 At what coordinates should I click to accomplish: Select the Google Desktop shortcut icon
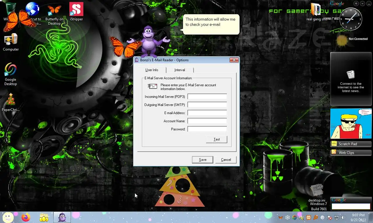[10, 74]
